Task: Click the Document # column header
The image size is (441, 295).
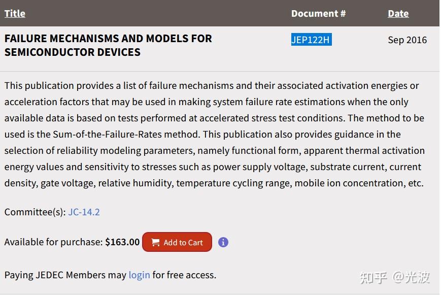Action: coord(318,14)
